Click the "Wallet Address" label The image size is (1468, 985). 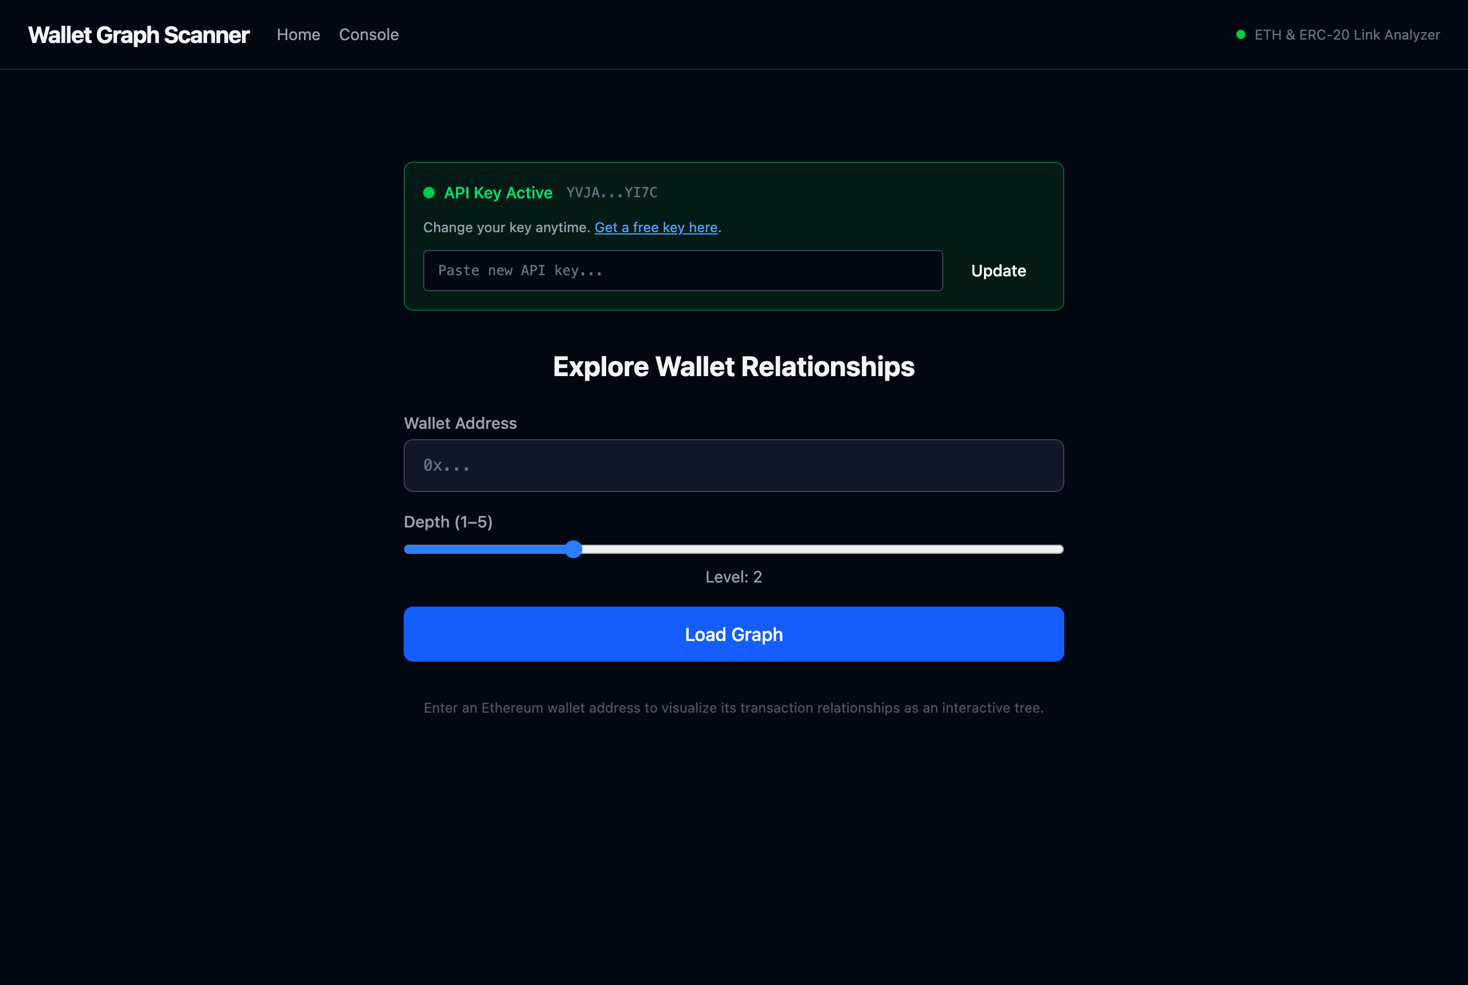click(460, 423)
